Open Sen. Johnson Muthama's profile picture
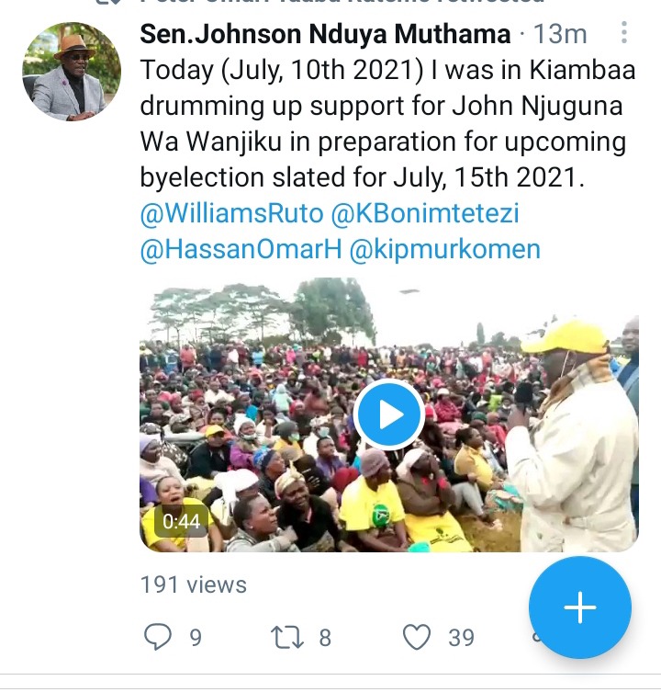The image size is (661, 692). (x=72, y=72)
